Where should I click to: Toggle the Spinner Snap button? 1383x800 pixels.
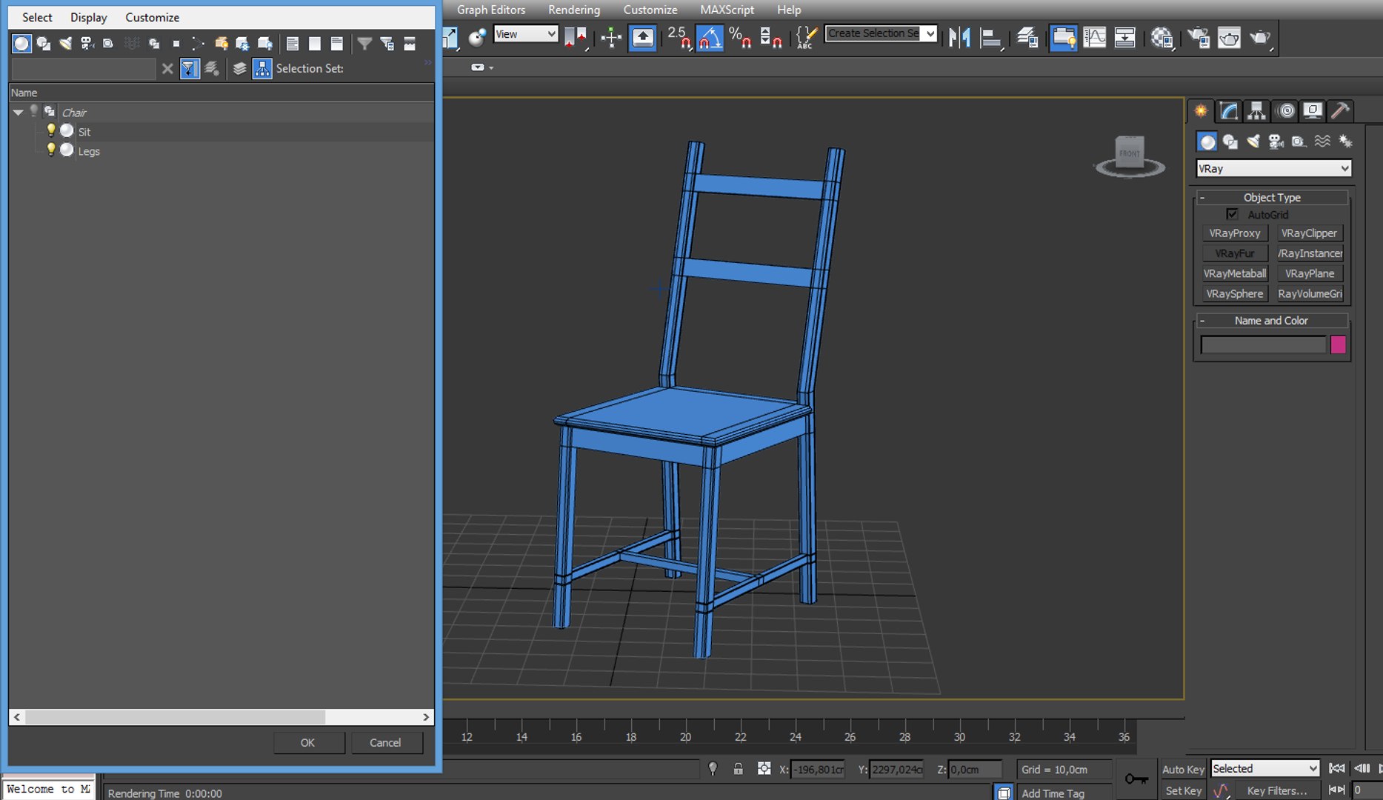point(770,37)
